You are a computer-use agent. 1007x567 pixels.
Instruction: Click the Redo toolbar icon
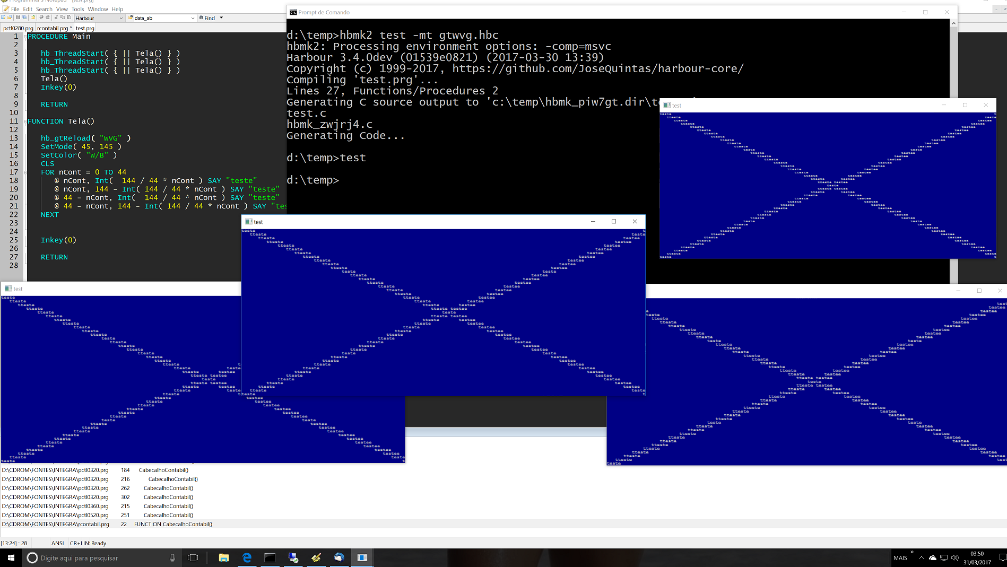point(48,18)
